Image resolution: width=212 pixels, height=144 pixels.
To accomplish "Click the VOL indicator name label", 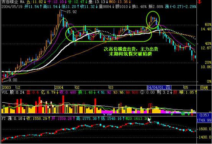I will (x=5, y=92).
